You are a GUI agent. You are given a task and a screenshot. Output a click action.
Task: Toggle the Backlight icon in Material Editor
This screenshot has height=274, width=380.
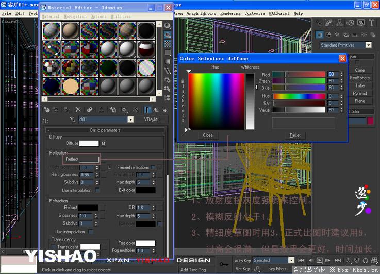pos(167,35)
